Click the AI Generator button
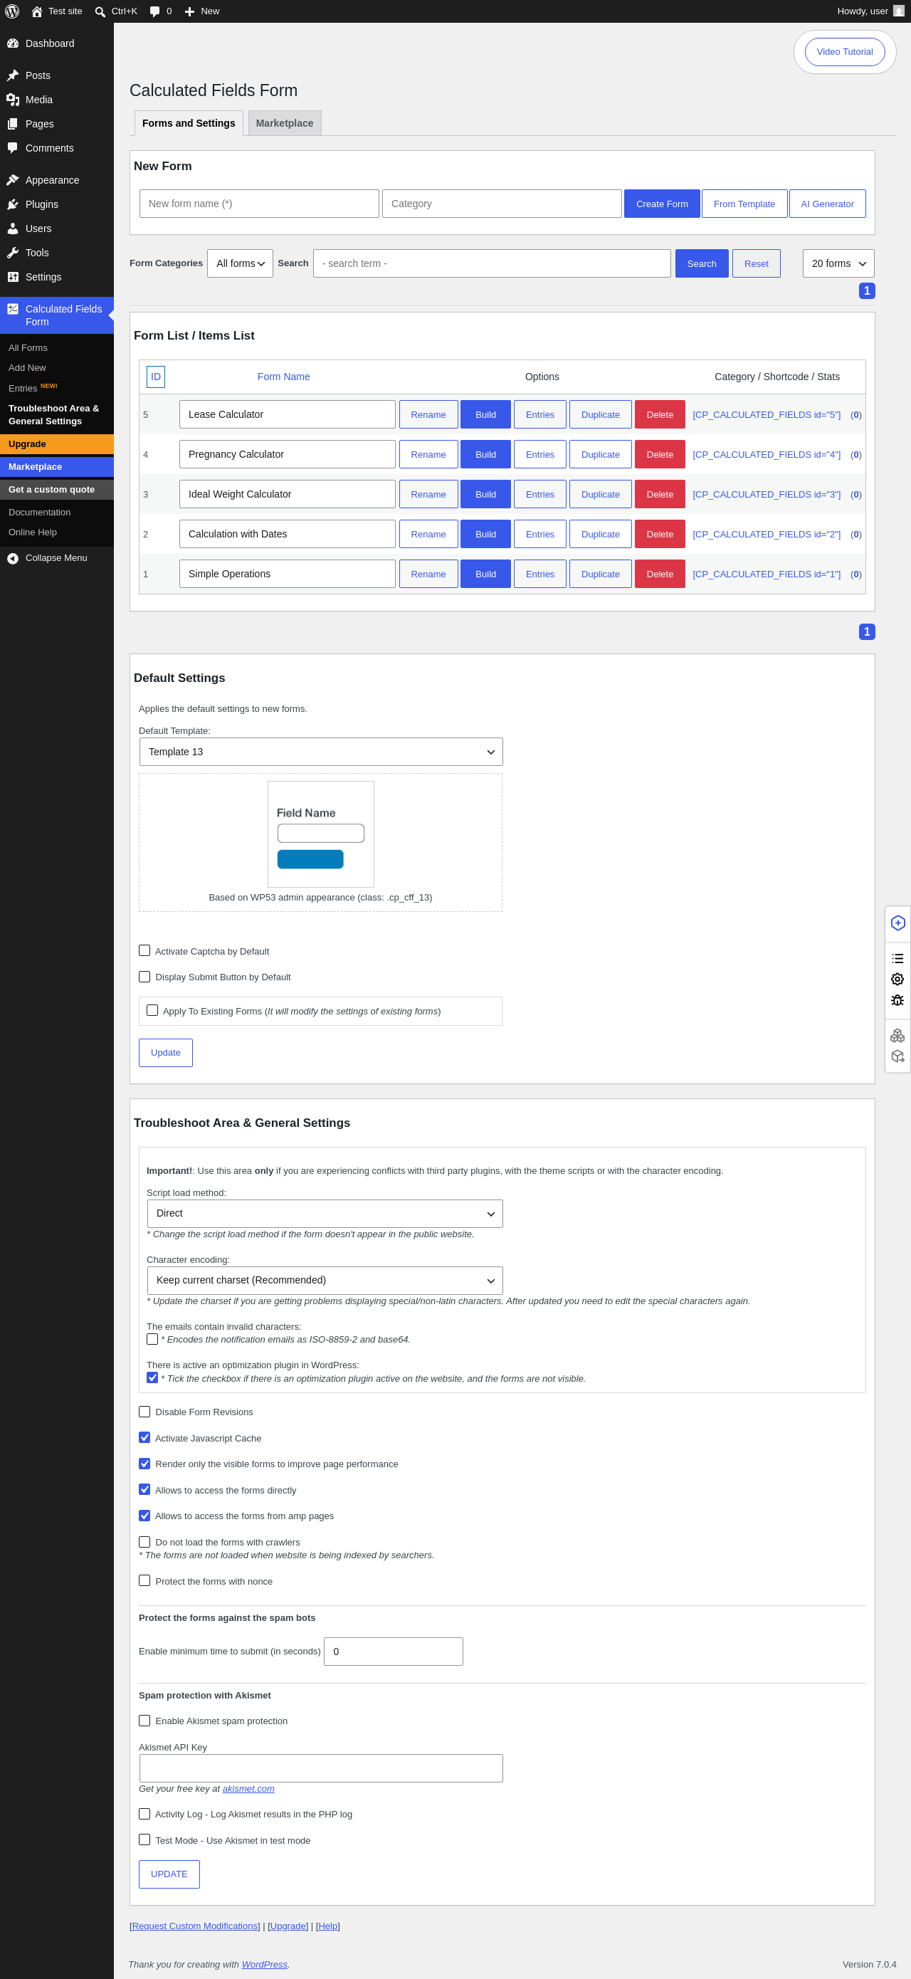This screenshot has height=1979, width=911. [827, 204]
